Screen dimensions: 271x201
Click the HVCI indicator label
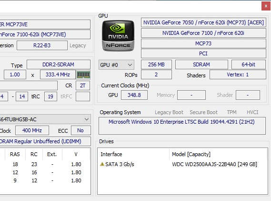point(252,112)
